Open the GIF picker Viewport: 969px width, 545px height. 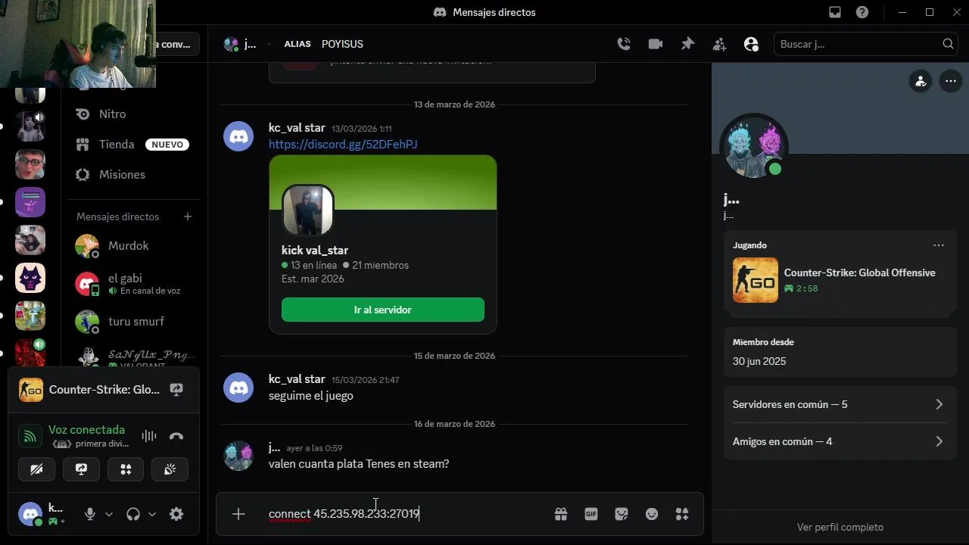[x=591, y=514]
